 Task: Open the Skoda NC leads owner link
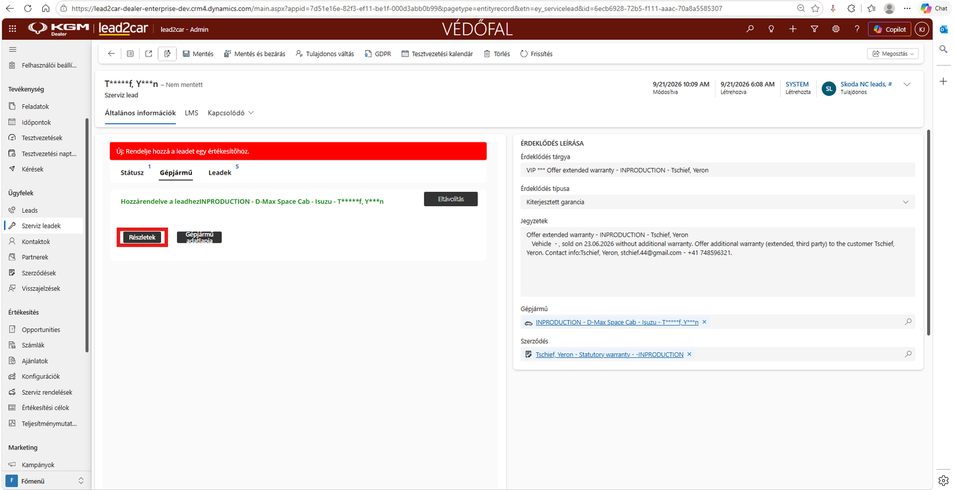pos(866,84)
